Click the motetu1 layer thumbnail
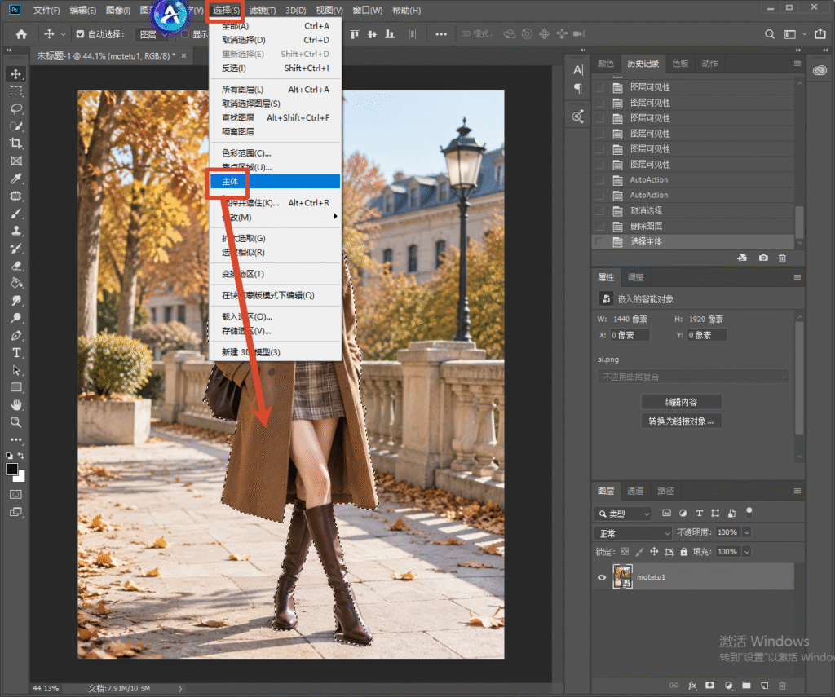Viewport: 835px width, 697px height. pos(622,576)
